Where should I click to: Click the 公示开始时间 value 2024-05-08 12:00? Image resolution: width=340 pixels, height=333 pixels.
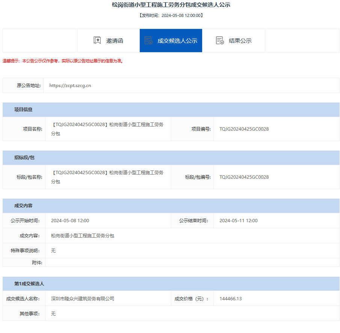pos(70,221)
